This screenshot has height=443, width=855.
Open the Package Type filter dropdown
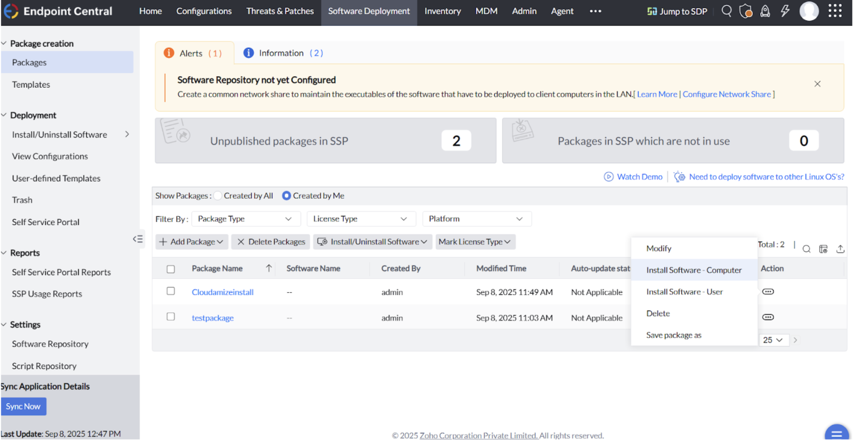245,219
